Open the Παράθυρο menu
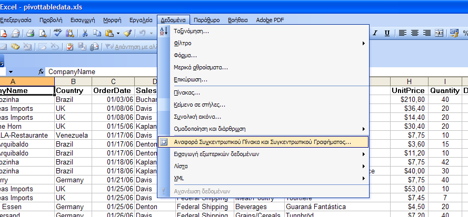468x217 pixels. pyautogui.click(x=207, y=20)
